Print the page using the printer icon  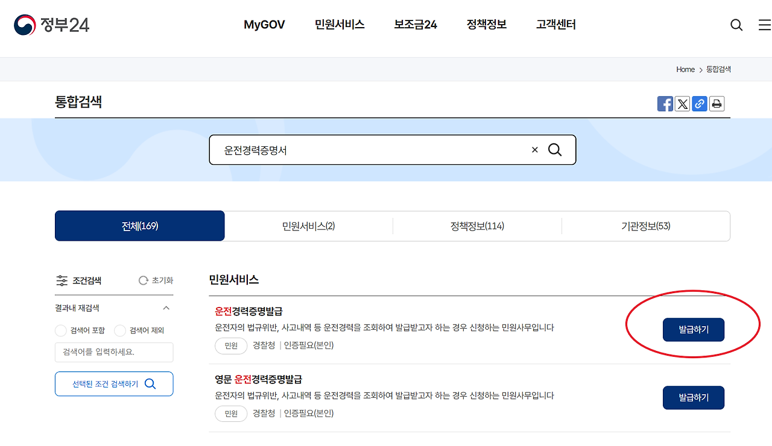pos(717,104)
